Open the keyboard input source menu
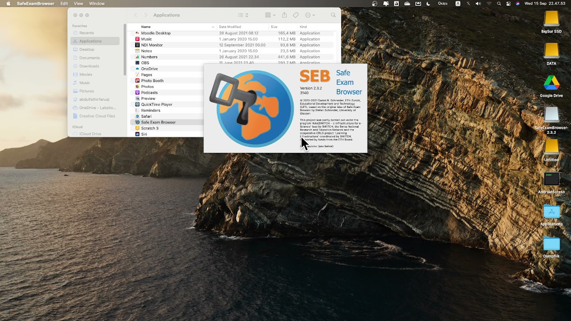This screenshot has width=571, height=321. (x=458, y=4)
